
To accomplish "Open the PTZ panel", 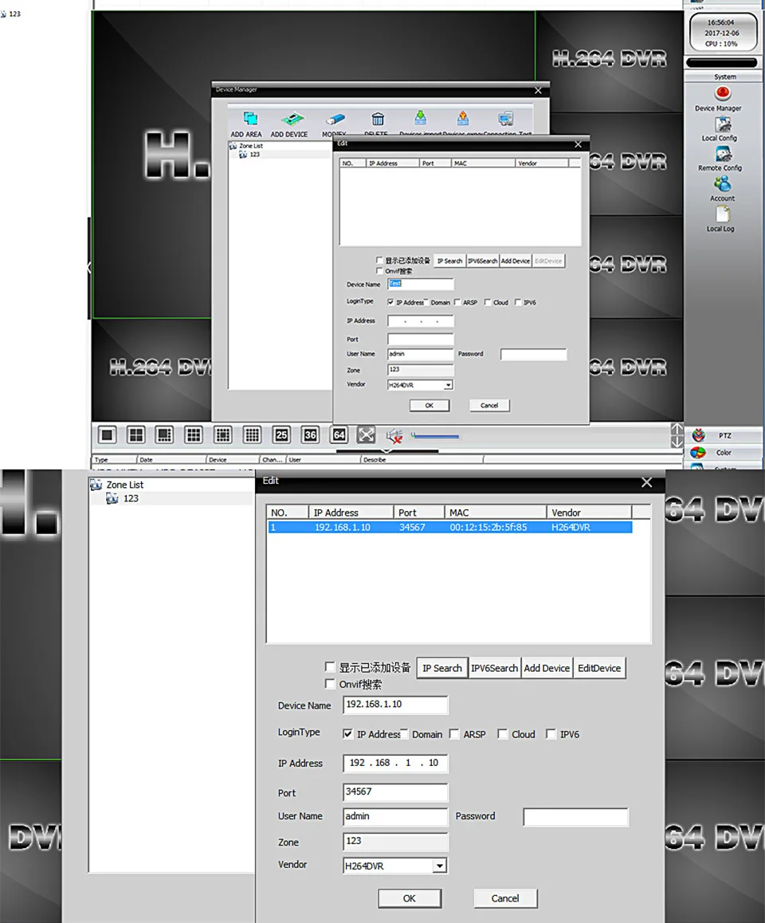I will coord(725,436).
